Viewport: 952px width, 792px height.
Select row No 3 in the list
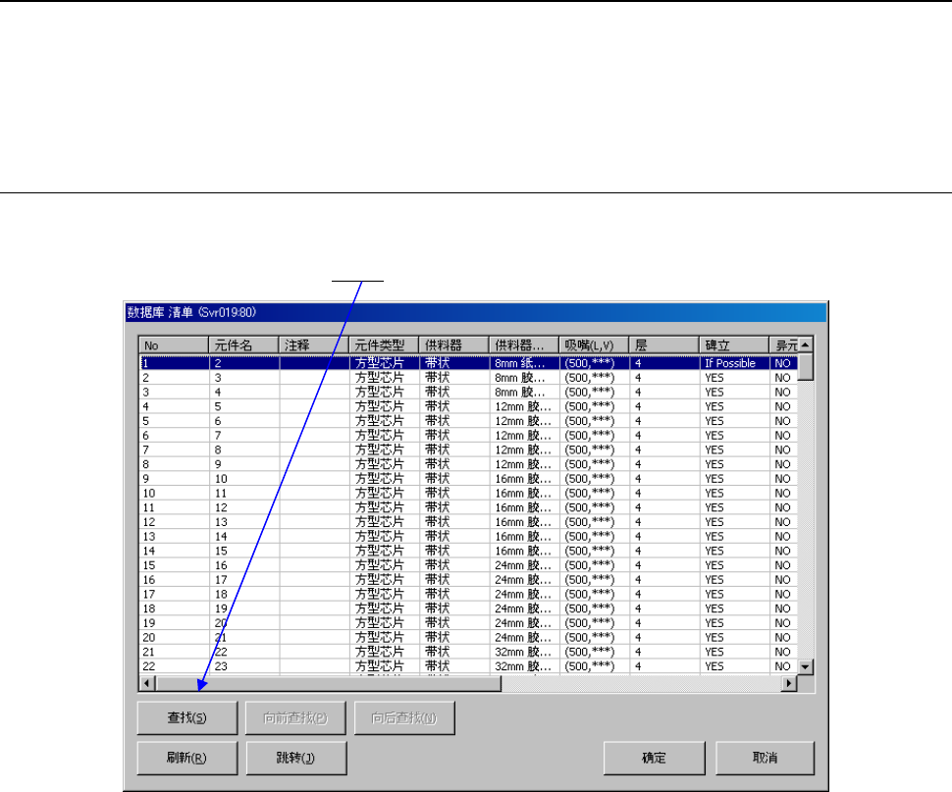click(x=468, y=392)
